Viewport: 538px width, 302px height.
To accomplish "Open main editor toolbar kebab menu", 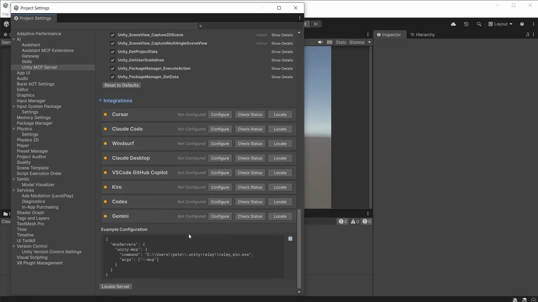I will pyautogui.click(x=533, y=24).
